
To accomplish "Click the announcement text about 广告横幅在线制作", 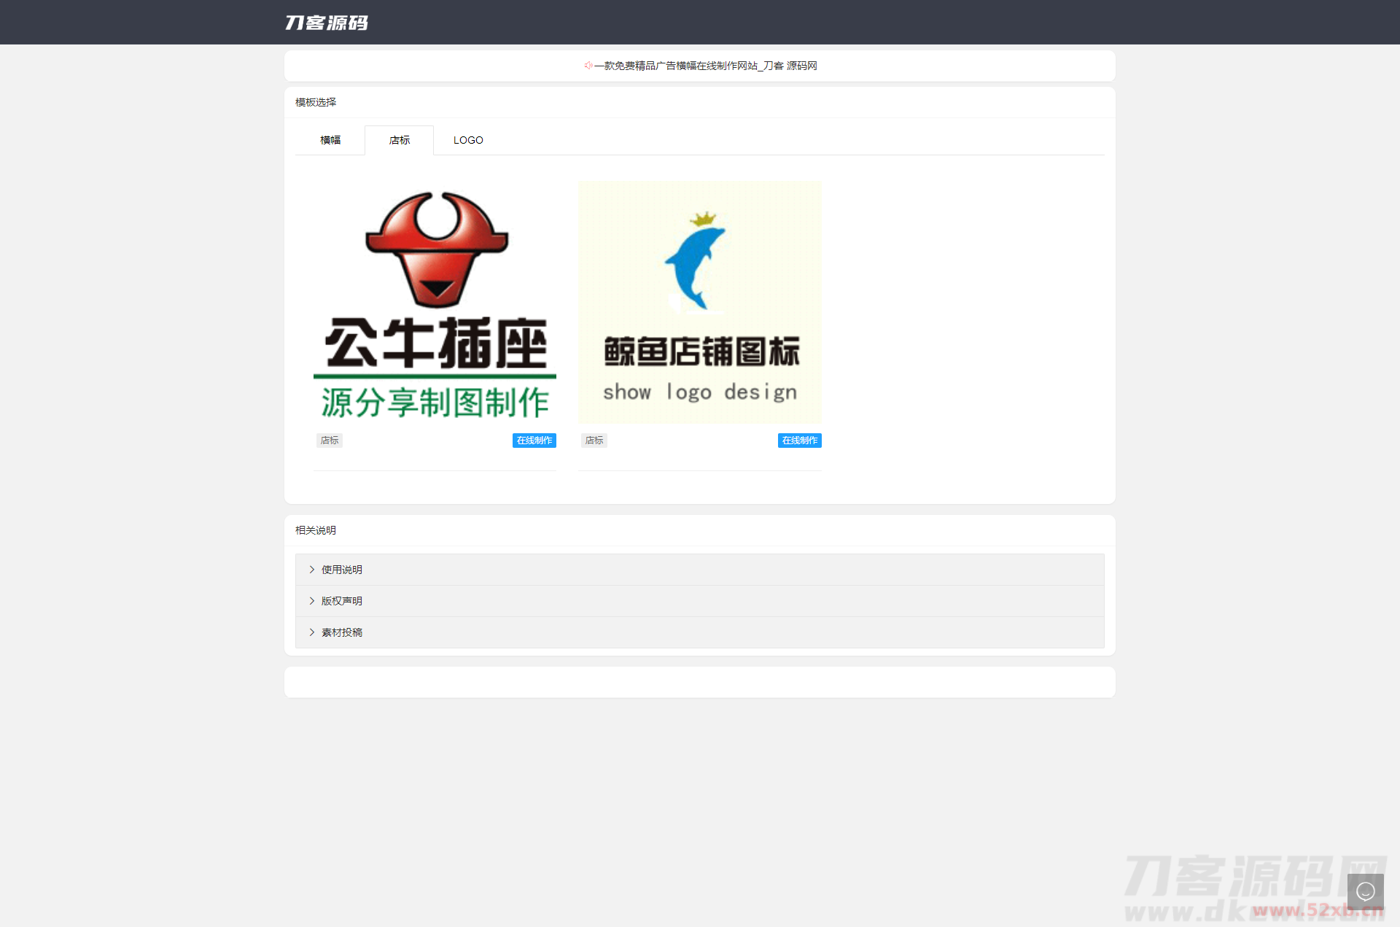I will pos(705,66).
